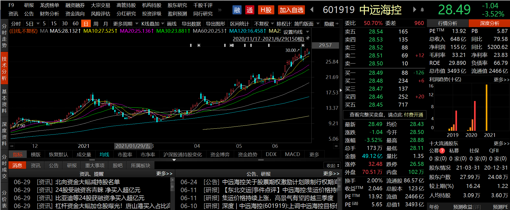This screenshot has height=210, width=510.
Task: Toggle the 成交量 volume indicator
Action: [x=84, y=154]
